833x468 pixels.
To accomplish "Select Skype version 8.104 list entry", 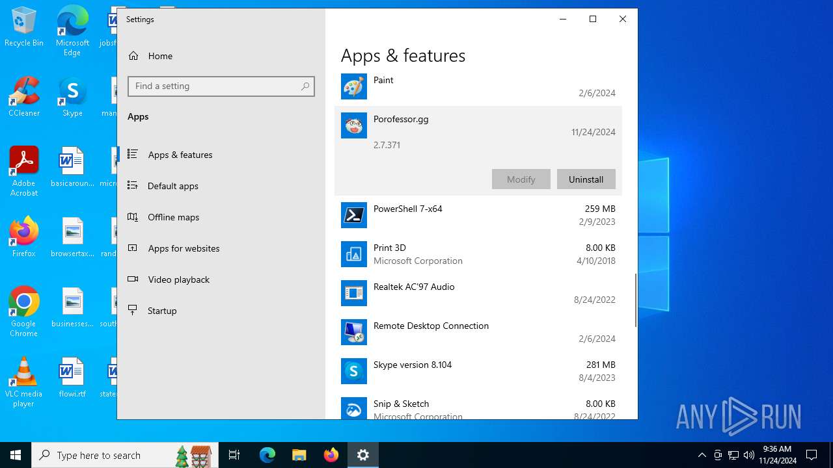I will 478,371.
